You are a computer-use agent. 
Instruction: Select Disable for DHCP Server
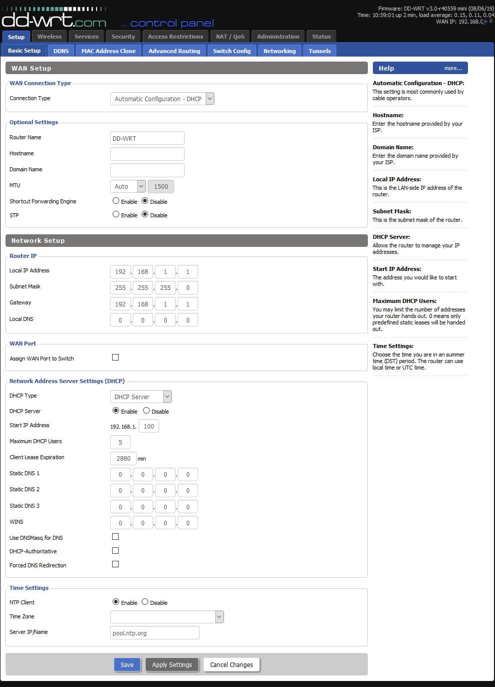coord(146,411)
